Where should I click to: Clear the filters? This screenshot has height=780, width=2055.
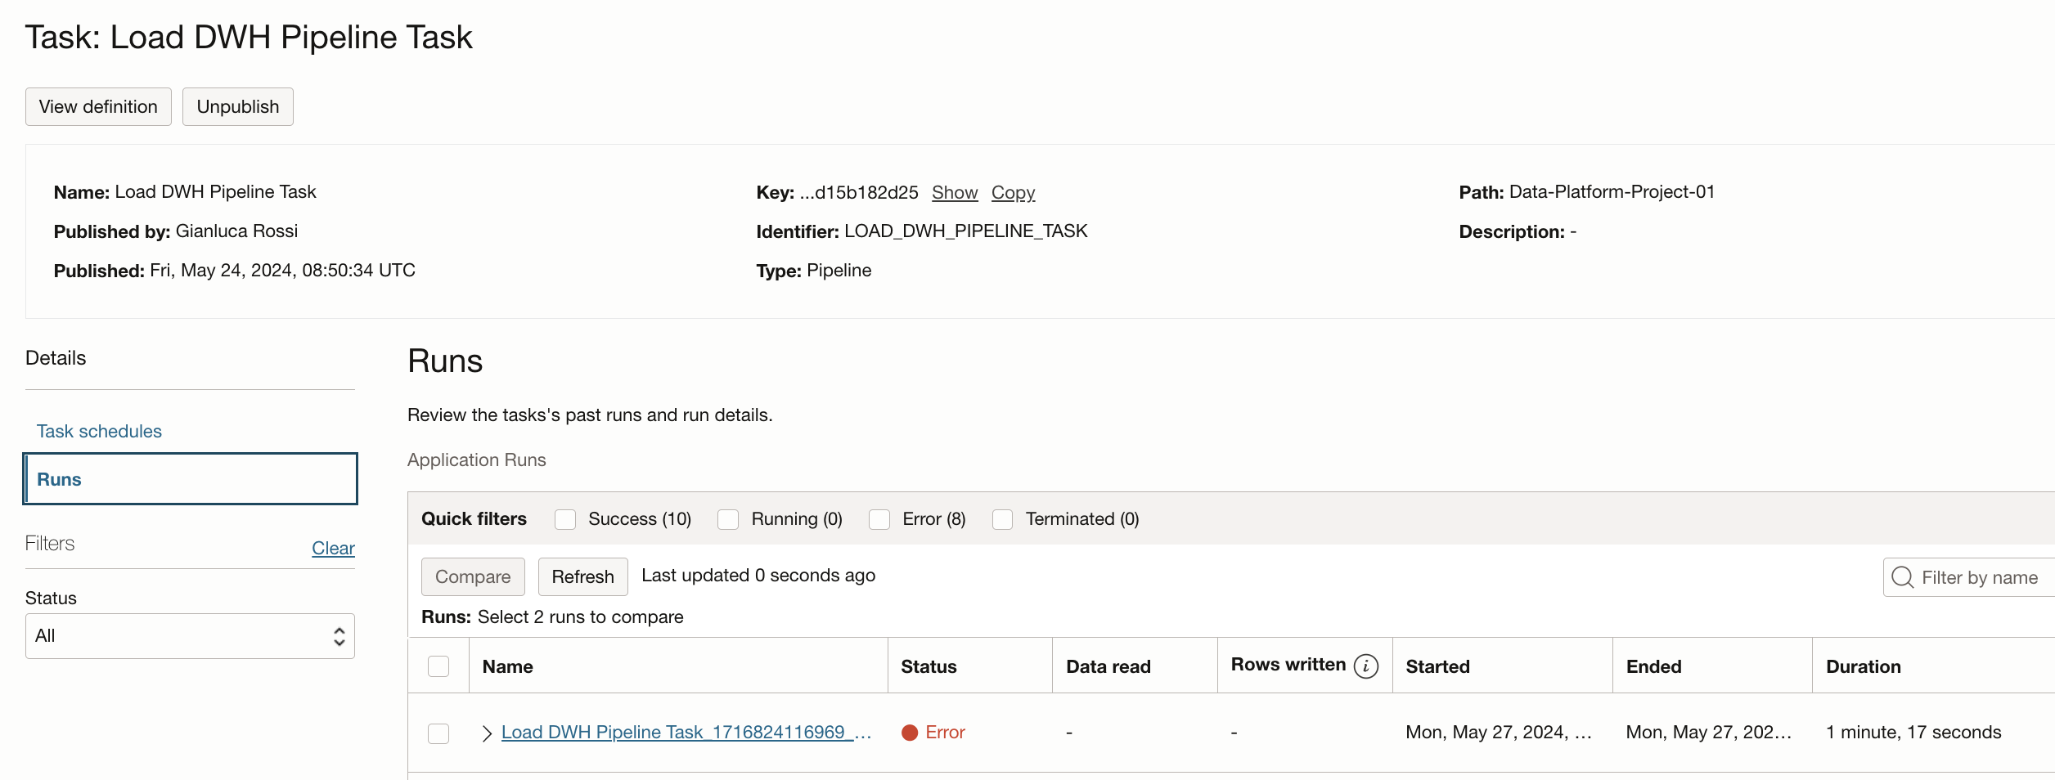tap(333, 548)
